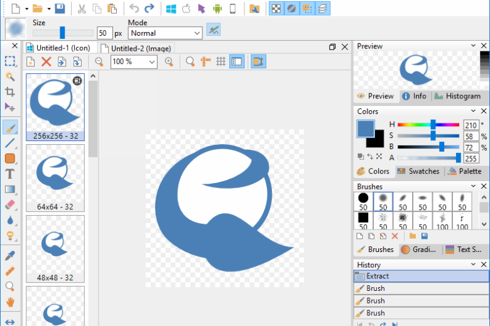The width and height of the screenshot is (490, 326).
Task: Redo the last undone action
Action: 150,8
